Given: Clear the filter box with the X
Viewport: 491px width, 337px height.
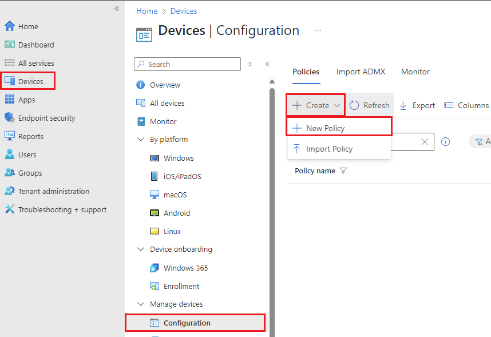Looking at the screenshot, I should [x=425, y=142].
